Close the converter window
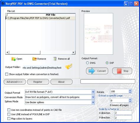The width and height of the screenshot is (140, 123). (136, 4)
